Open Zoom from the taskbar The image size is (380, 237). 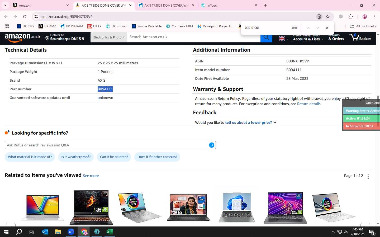coord(71,232)
